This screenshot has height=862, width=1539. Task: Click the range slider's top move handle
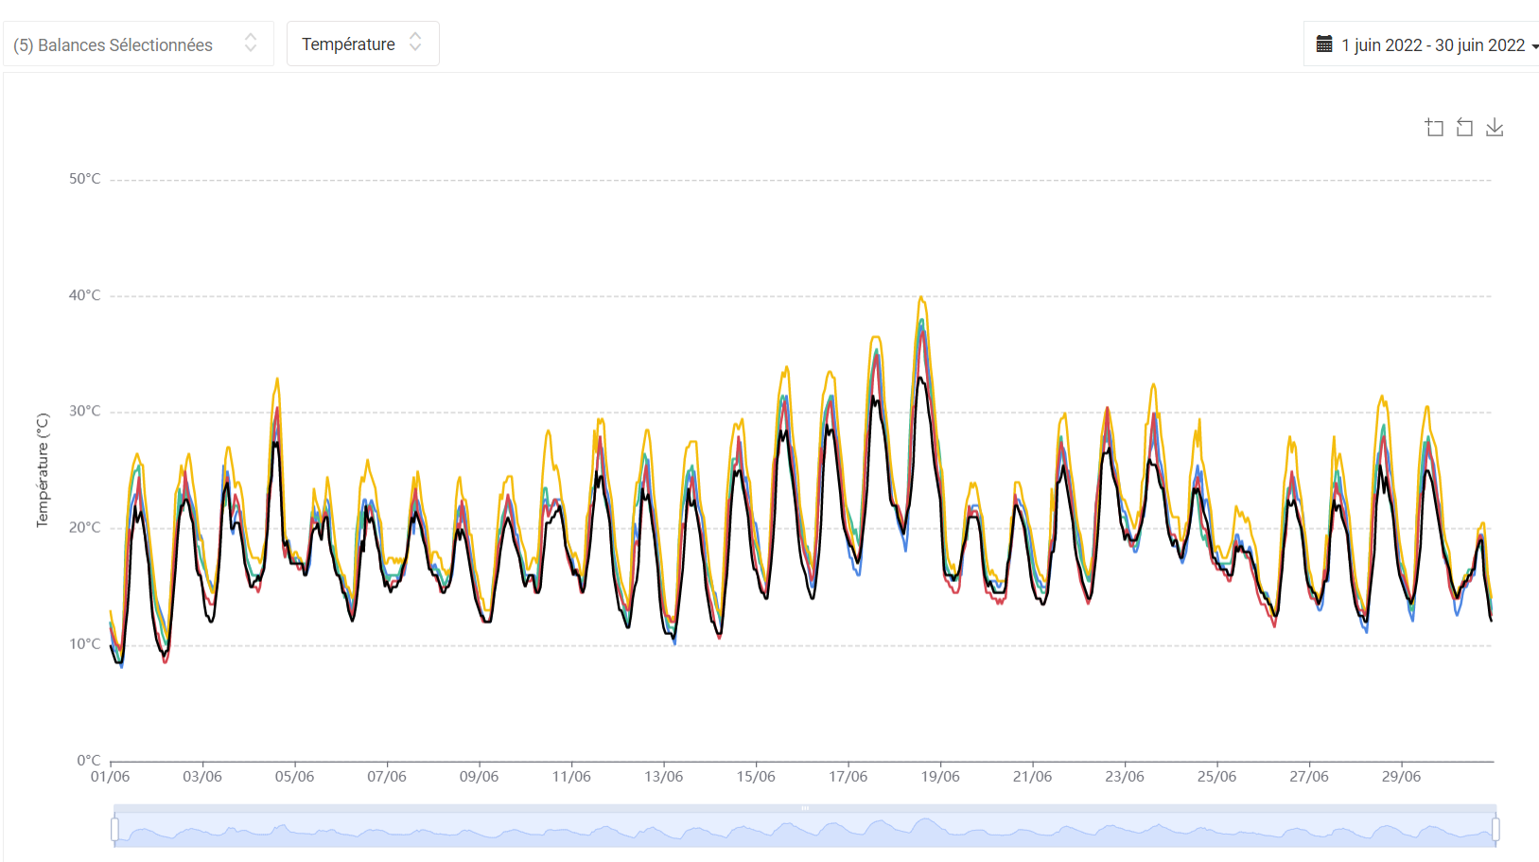(x=805, y=808)
